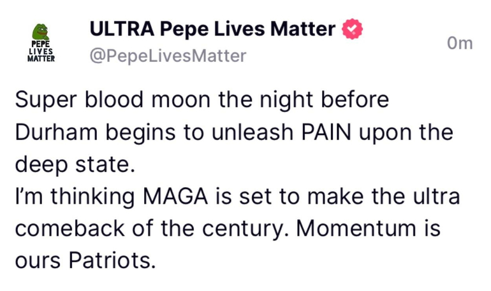Viewport: 491px width, 291px height.
Task: Open the Pepe Lives Matter profile avatar
Action: click(41, 43)
